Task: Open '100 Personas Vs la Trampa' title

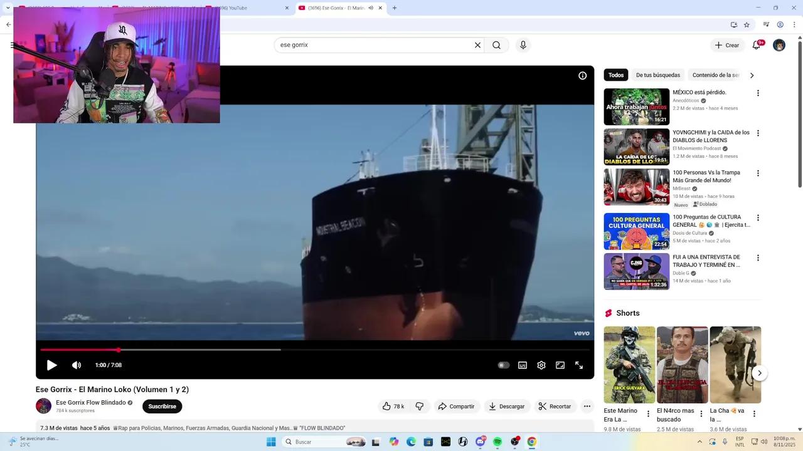Action: click(x=706, y=177)
